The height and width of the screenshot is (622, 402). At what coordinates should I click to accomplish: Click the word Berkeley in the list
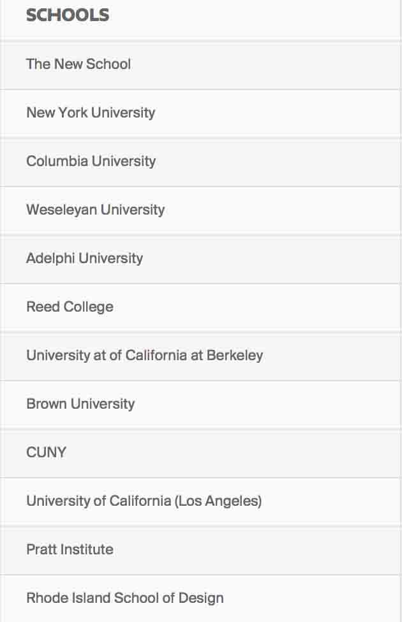tap(235, 356)
